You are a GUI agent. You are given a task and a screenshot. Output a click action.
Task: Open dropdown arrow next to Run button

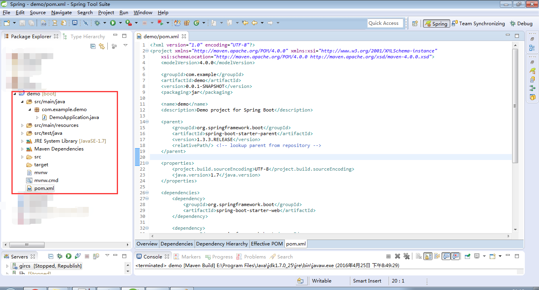pyautogui.click(x=120, y=23)
